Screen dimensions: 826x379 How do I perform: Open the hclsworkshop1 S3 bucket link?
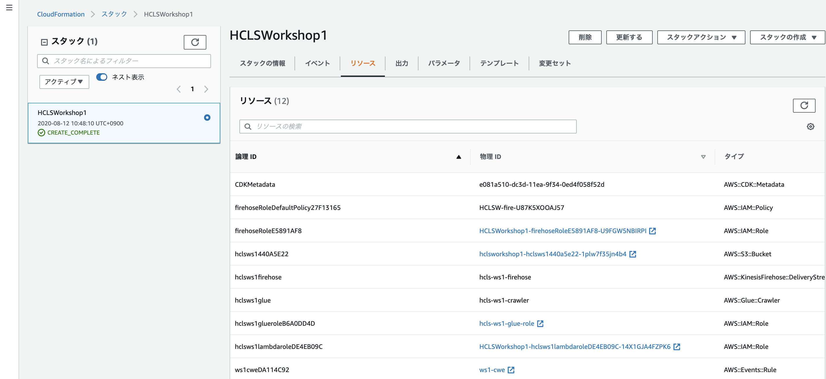pos(552,254)
